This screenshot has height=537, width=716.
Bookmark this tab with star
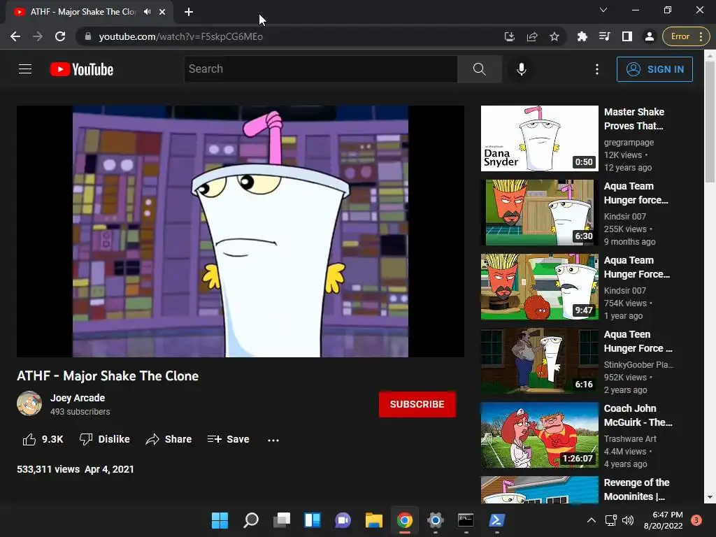tap(554, 36)
